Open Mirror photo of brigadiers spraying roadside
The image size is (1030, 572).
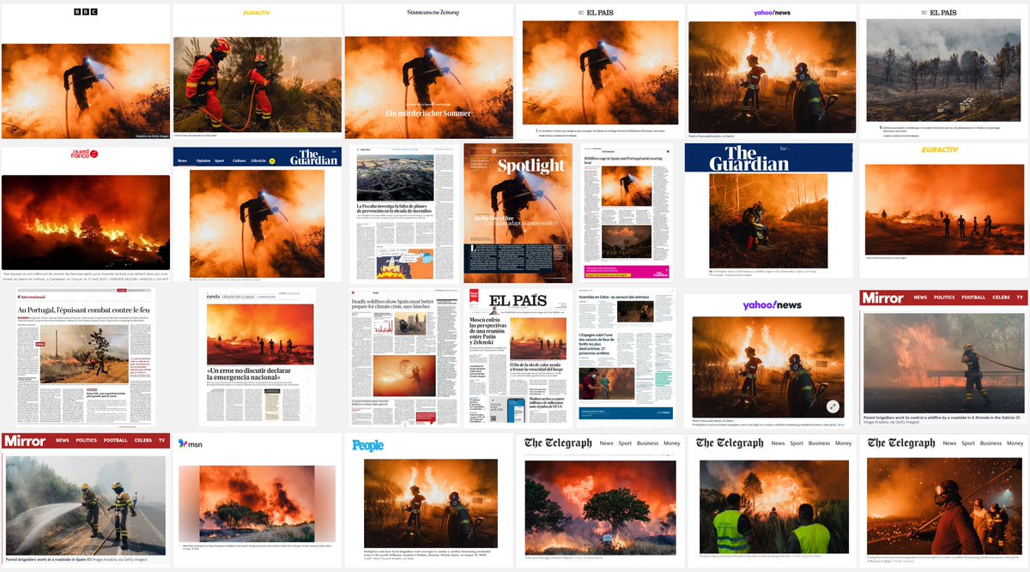point(86,503)
